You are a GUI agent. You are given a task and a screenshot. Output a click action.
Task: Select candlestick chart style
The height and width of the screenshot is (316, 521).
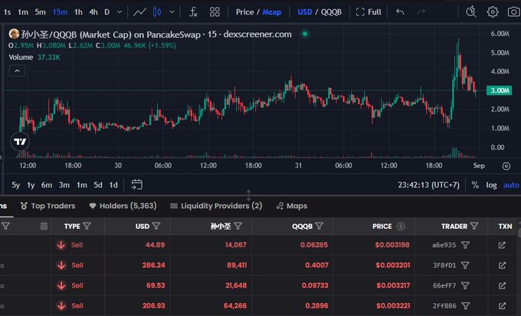[157, 12]
